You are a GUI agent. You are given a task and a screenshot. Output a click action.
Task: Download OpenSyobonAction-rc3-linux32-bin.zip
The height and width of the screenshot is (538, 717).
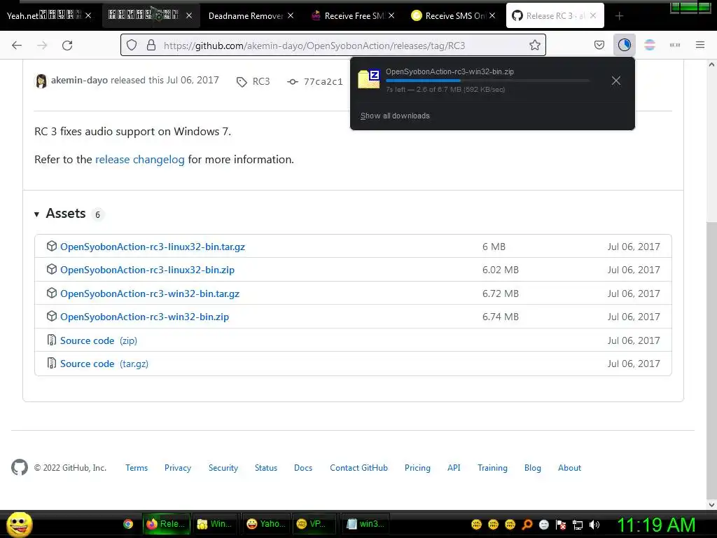tap(147, 270)
